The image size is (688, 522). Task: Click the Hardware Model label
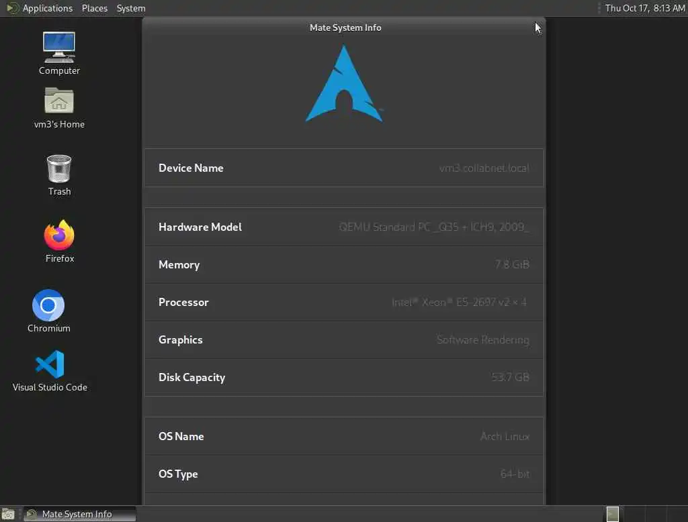200,227
